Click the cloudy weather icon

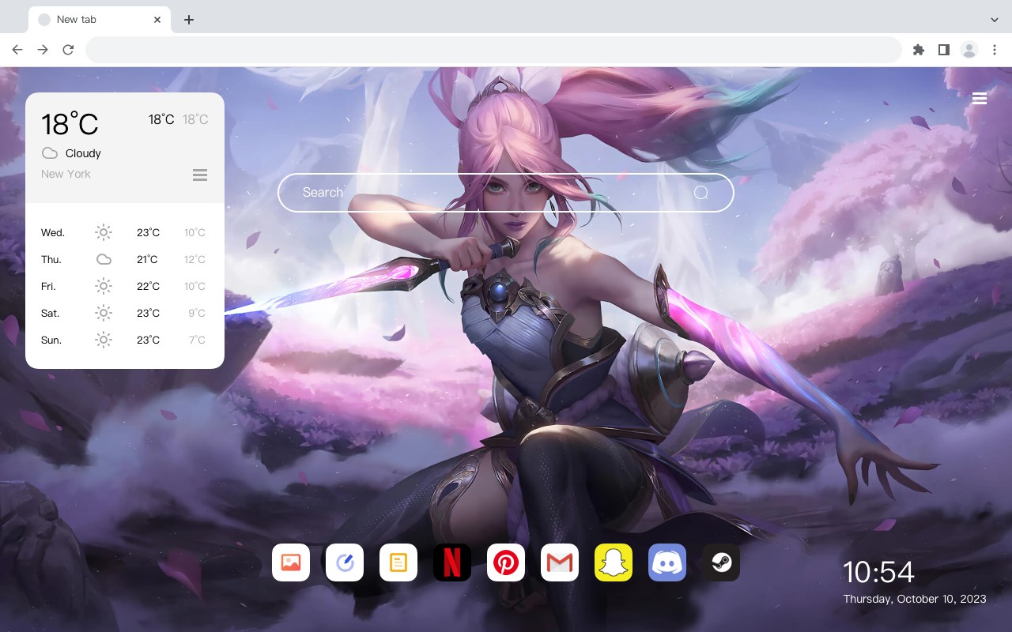coord(50,153)
